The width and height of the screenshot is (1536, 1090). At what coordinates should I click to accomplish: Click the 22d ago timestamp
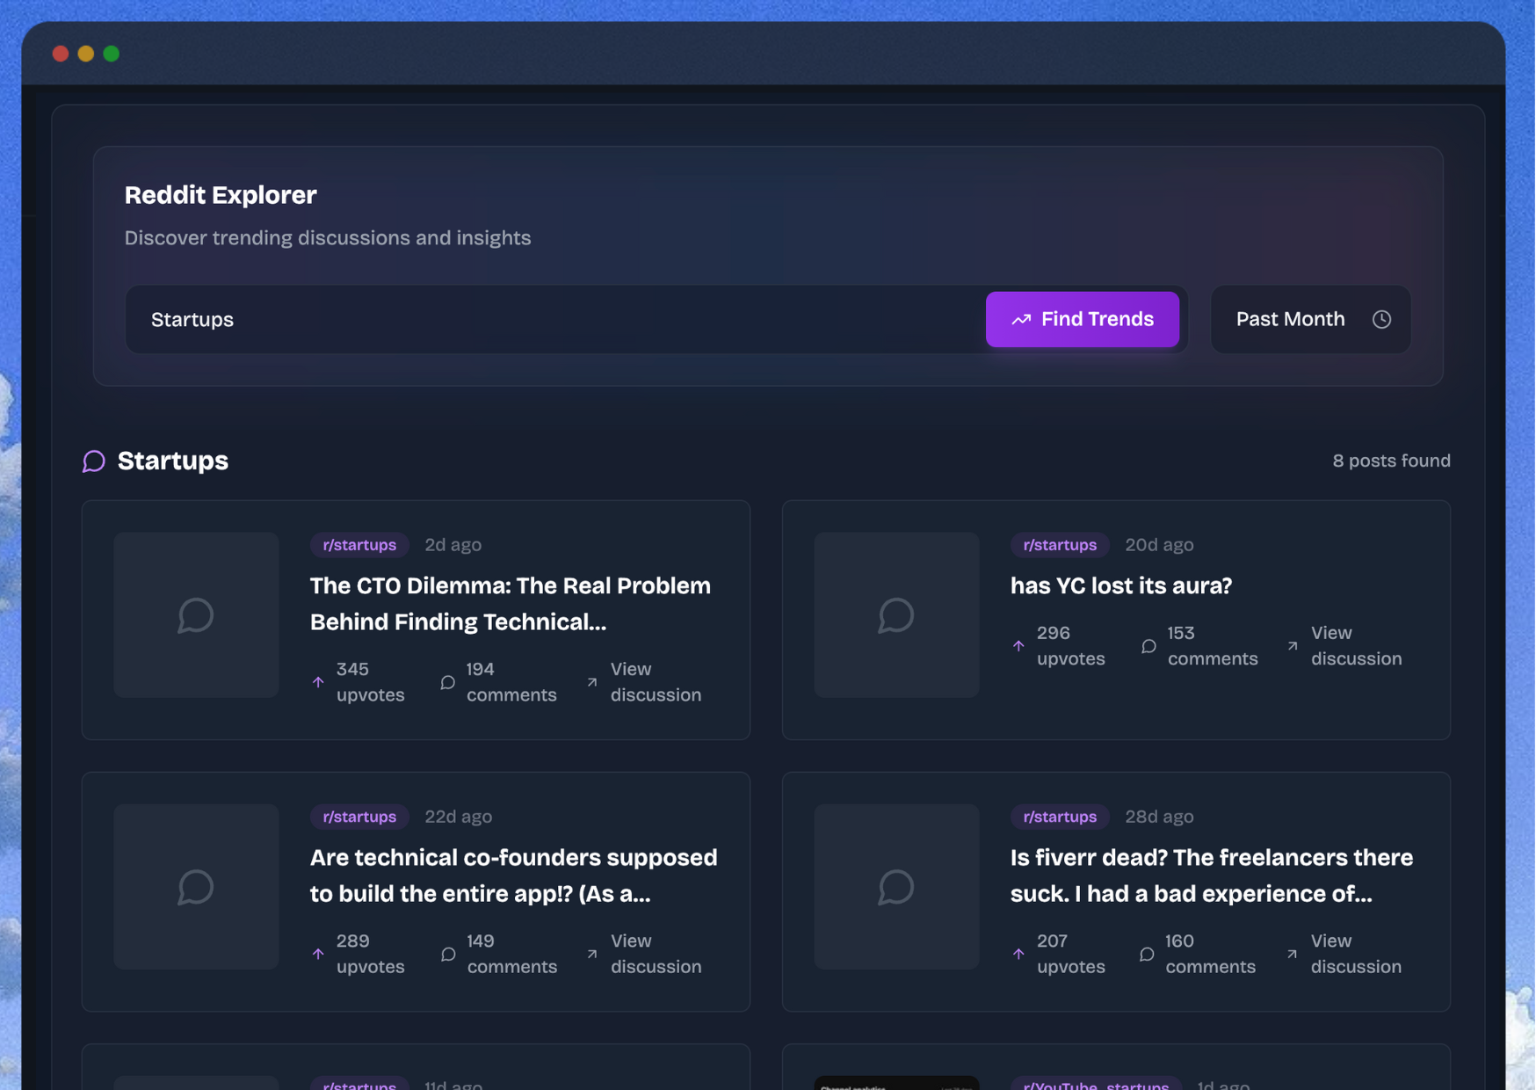pyautogui.click(x=459, y=817)
